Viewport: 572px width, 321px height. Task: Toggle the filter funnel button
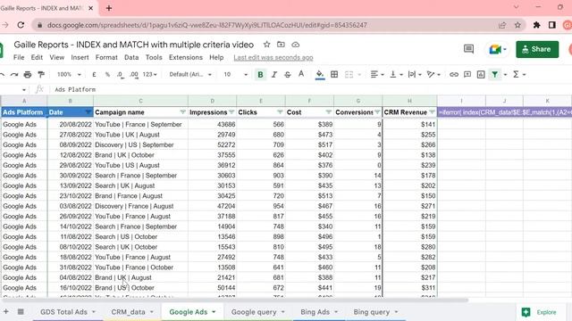tap(494, 75)
